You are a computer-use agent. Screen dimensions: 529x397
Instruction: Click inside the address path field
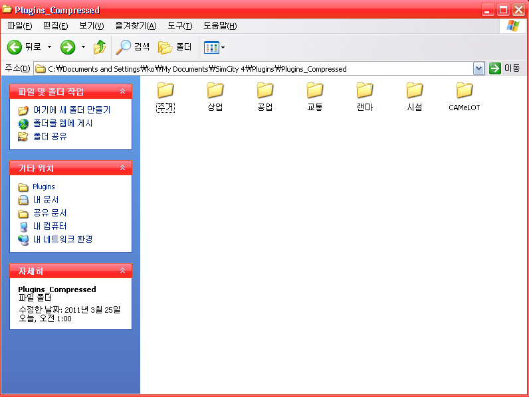(253, 69)
